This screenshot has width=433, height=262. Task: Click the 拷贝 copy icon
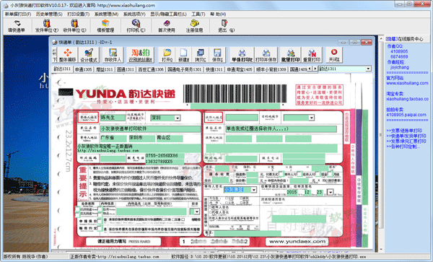[x=200, y=55]
